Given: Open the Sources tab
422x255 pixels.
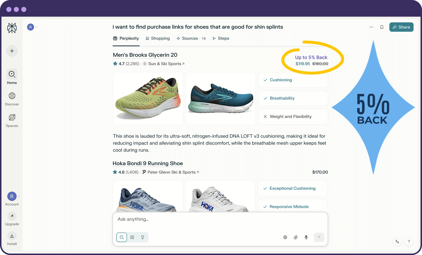Looking at the screenshot, I should [191, 38].
